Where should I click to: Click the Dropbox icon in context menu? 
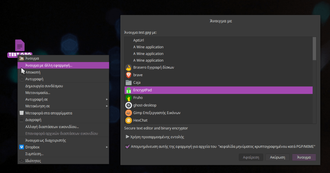click(21, 147)
